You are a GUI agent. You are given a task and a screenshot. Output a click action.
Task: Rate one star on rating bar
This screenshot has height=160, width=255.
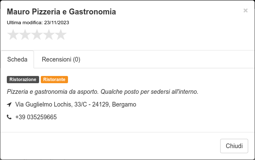coord(13,35)
